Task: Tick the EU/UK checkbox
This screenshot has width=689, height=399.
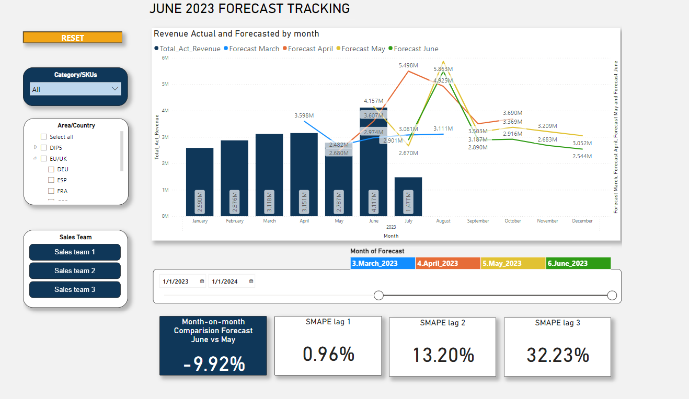Action: [x=44, y=159]
